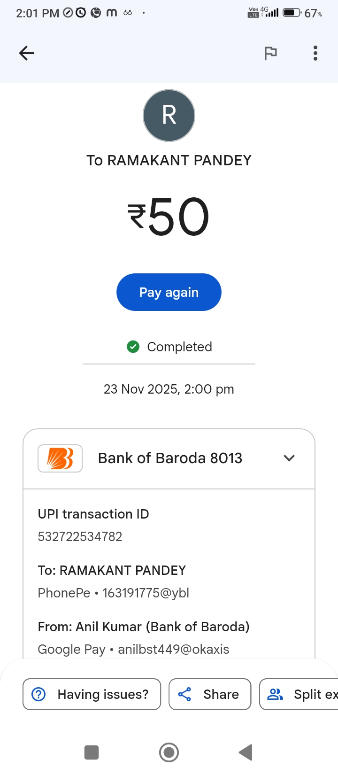Tap the flag report icon

[x=270, y=53]
